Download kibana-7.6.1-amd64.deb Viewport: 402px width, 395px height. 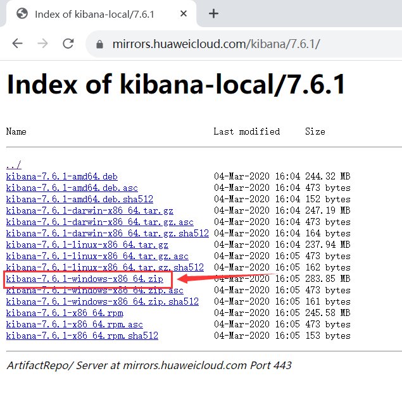[x=62, y=176]
